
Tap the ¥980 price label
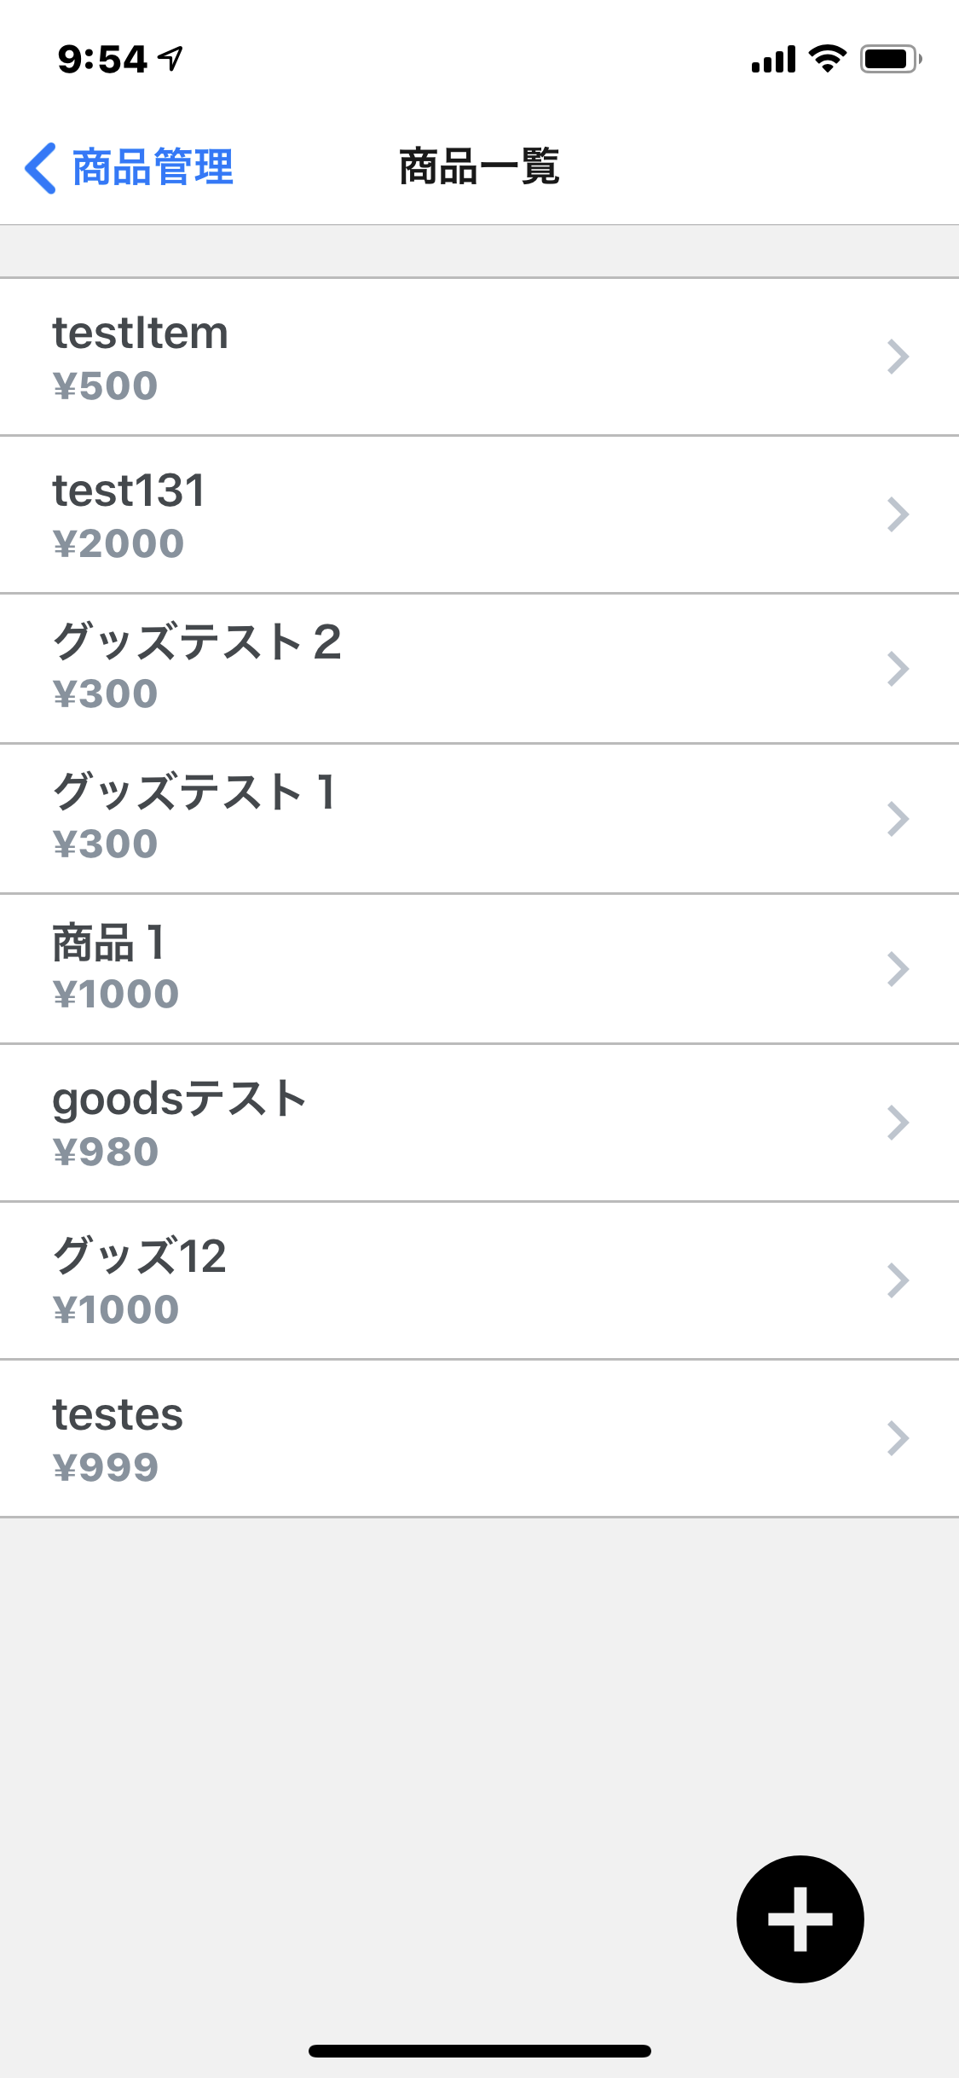point(106,1152)
